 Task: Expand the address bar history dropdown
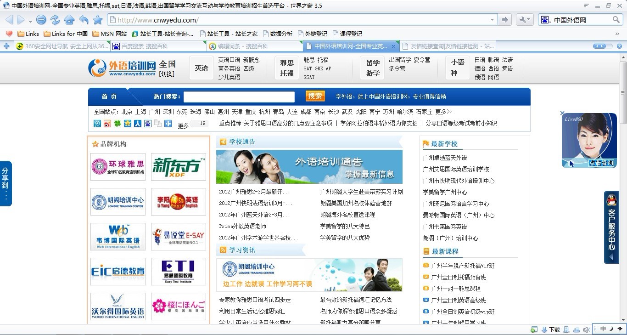493,20
